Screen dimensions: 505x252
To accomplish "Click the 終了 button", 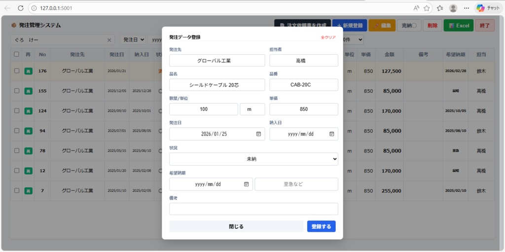I will [x=485, y=26].
